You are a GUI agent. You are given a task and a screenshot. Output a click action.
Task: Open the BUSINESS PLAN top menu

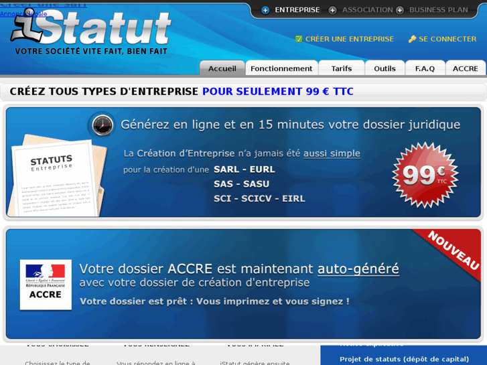pos(439,10)
